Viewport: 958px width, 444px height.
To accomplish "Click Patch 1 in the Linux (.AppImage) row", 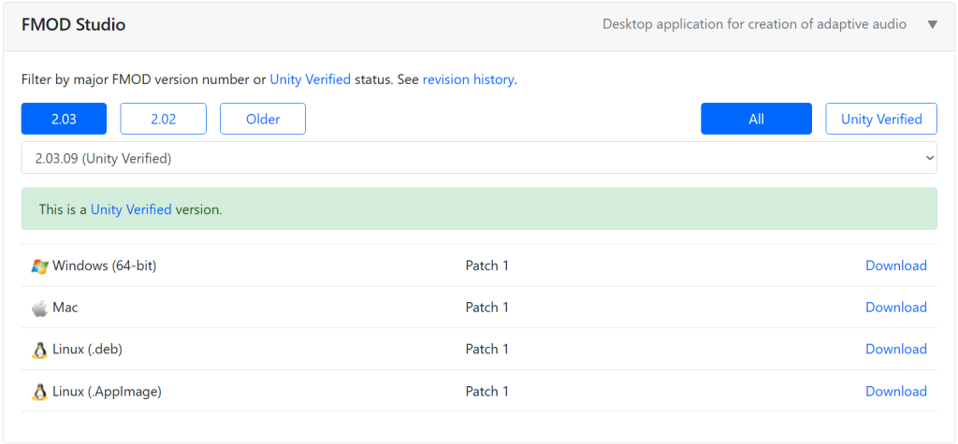I will pyautogui.click(x=486, y=391).
